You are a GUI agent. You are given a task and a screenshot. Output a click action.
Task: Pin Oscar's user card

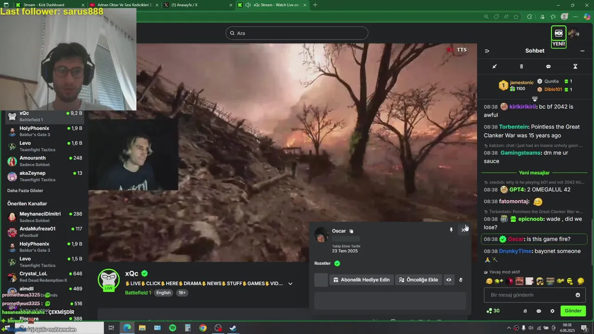click(x=451, y=230)
